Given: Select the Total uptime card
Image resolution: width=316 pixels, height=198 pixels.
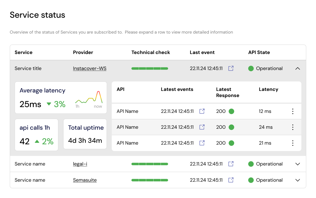Looking at the screenshot, I should [85, 134].
